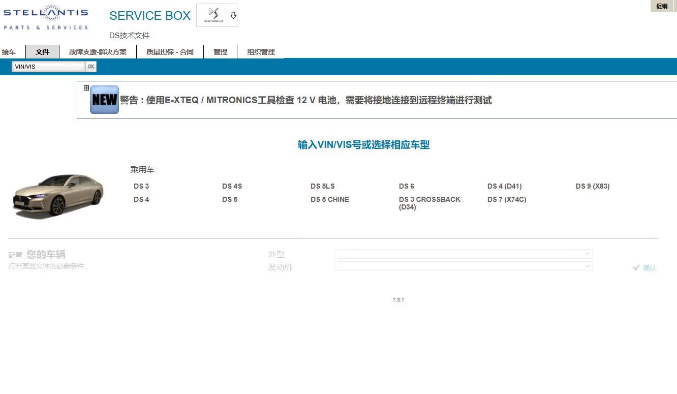
Task: Click the 确认 checkmark button
Action: click(644, 268)
